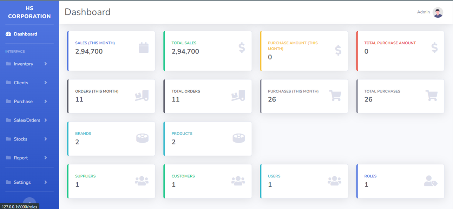Open the Admin avatar profile picture
The width and height of the screenshot is (453, 209).
pyautogui.click(x=438, y=12)
